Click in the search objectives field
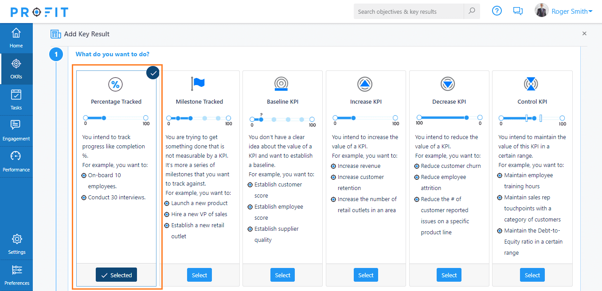 click(x=409, y=12)
